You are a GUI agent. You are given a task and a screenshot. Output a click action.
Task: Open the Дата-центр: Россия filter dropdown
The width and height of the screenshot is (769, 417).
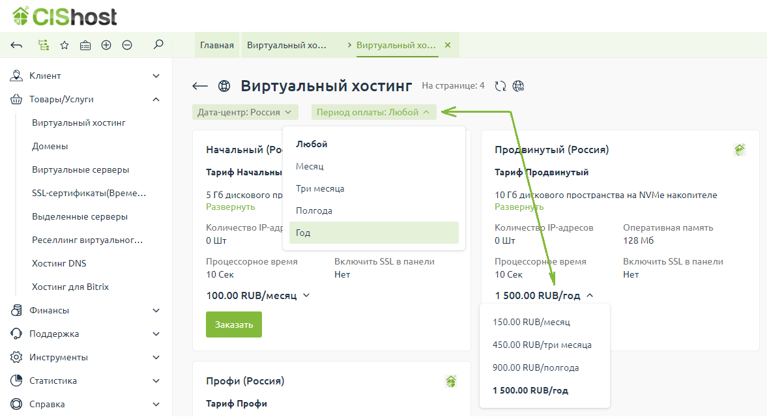click(244, 112)
